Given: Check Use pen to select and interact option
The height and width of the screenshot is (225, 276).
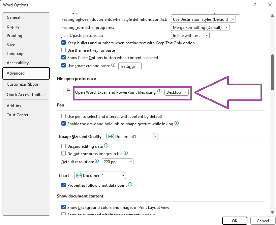Looking at the screenshot, I should click(64, 116).
